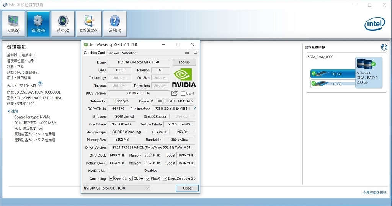Click the Default Clock value 1443 MHz
The image size is (392, 206).
tap(117, 163)
